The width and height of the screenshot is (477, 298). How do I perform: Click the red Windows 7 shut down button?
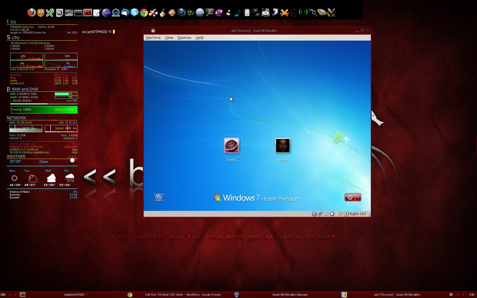click(x=350, y=197)
